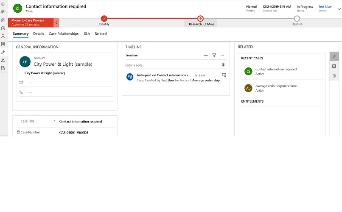Collapse the Phone to Case Process flag
The image size is (342, 212).
57,22
